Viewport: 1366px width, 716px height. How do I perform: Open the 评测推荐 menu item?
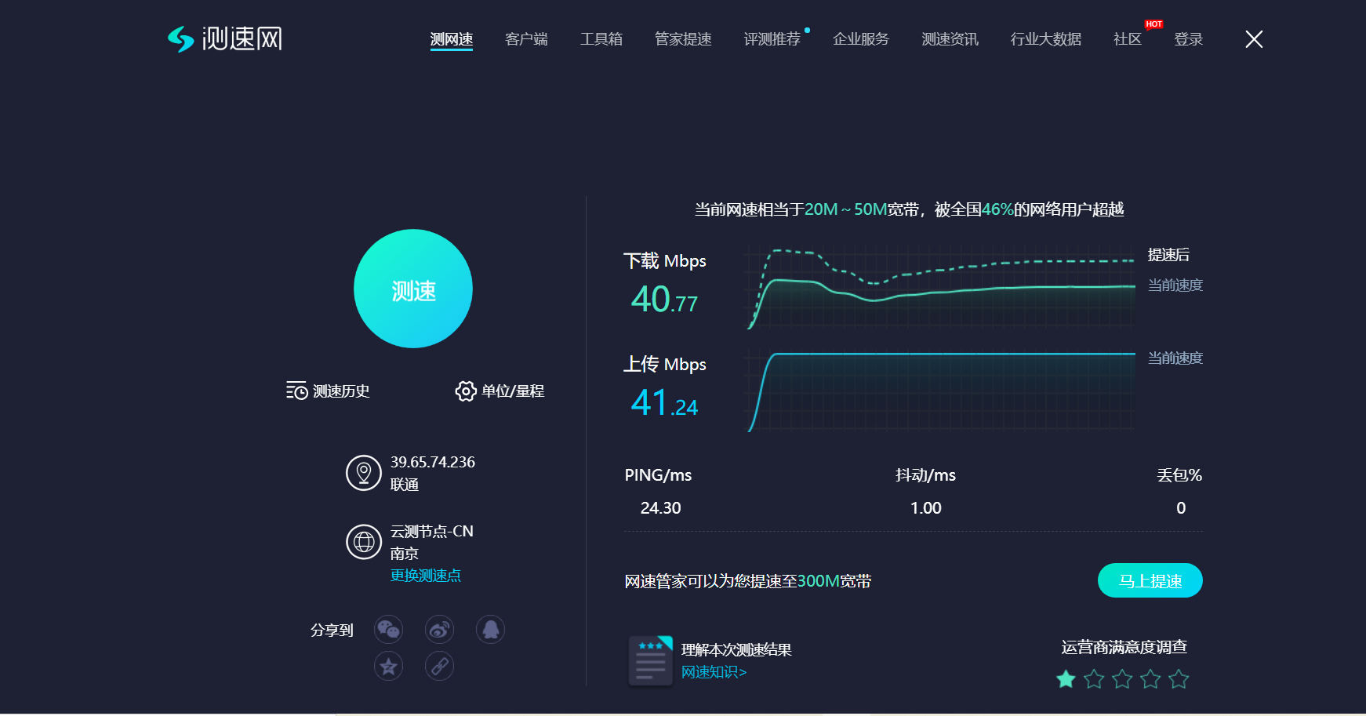(772, 39)
